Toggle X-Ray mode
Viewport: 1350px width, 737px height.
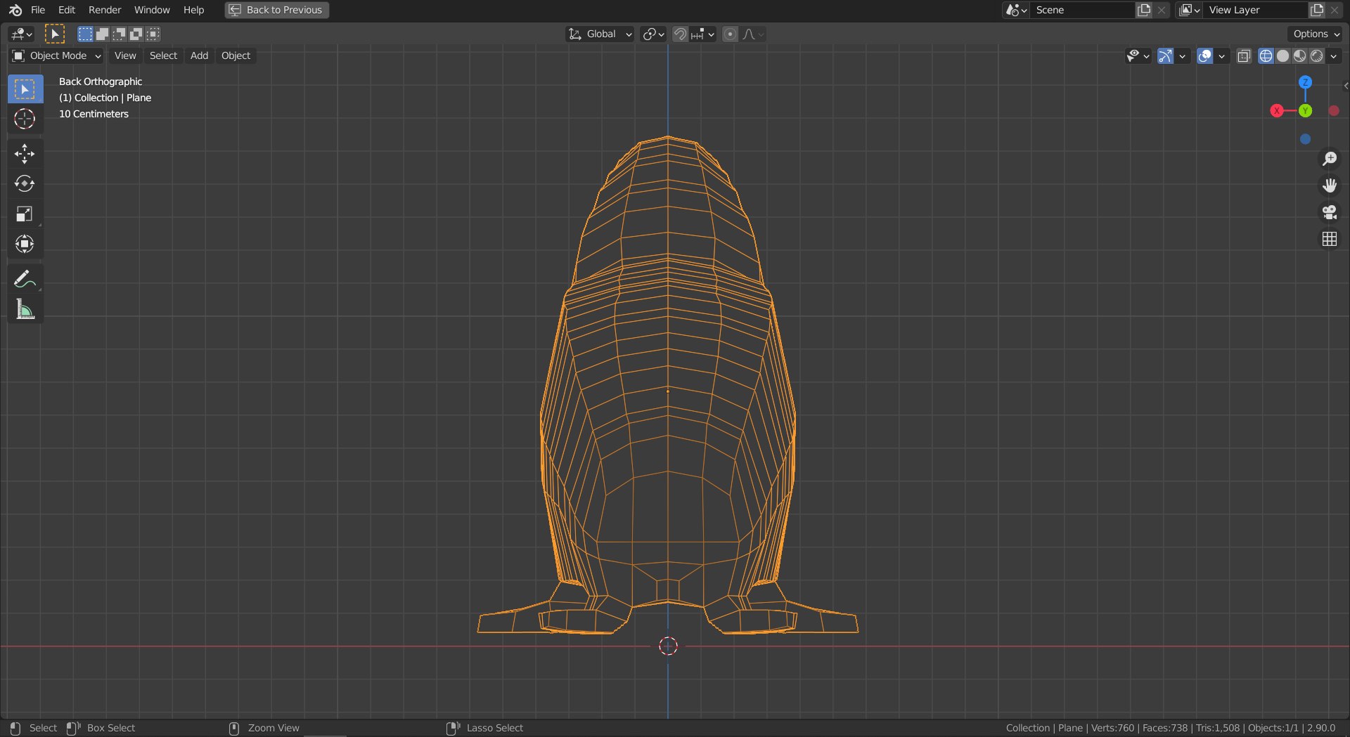coord(1244,56)
